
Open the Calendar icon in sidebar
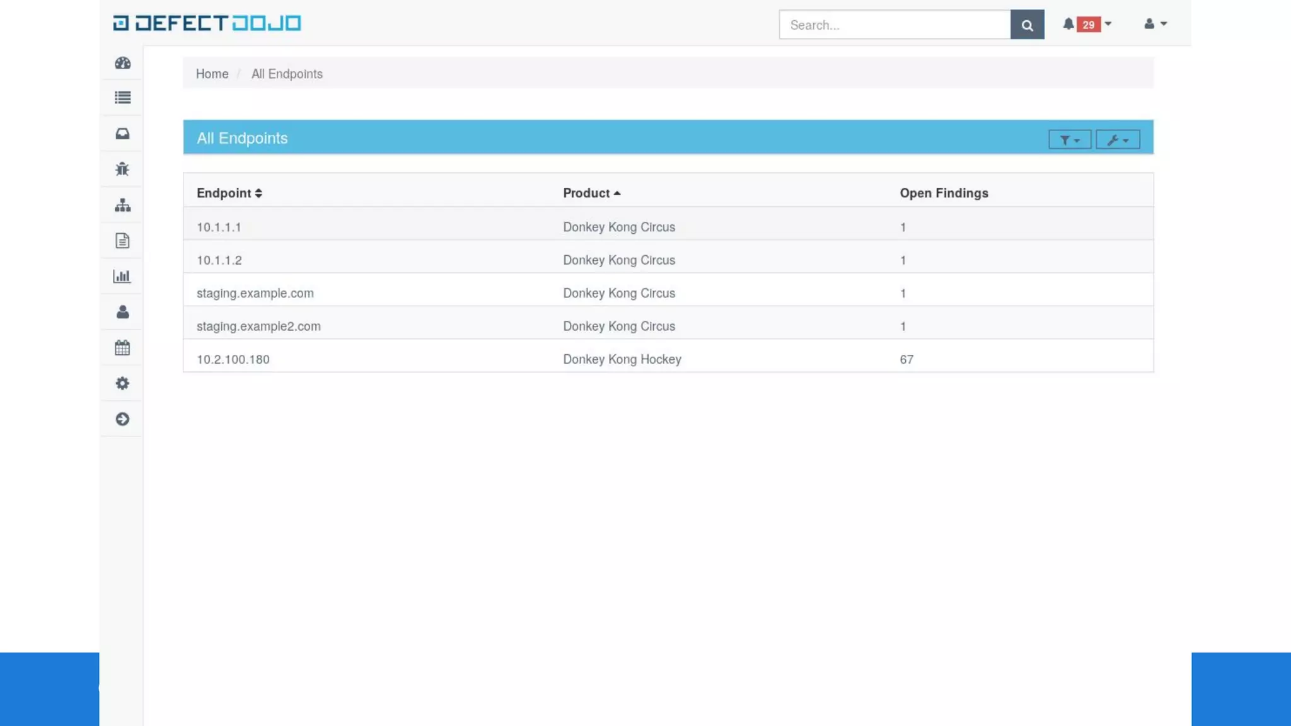122,348
